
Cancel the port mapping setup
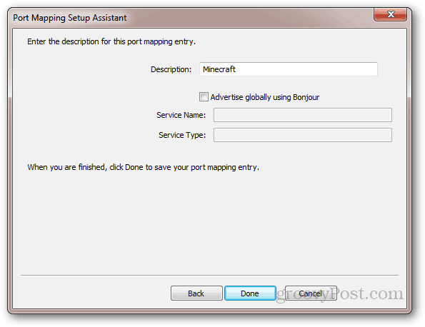311,293
